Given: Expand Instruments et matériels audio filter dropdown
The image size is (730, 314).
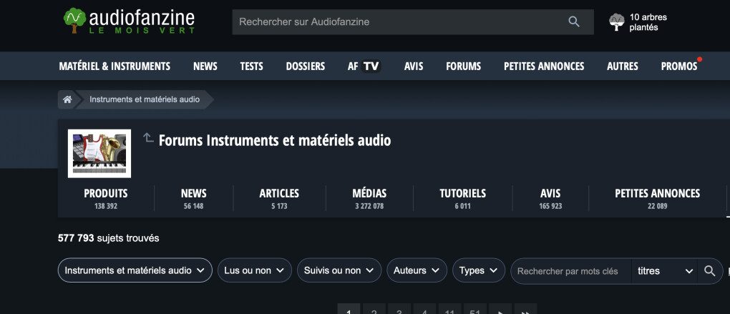Looking at the screenshot, I should tap(135, 270).
